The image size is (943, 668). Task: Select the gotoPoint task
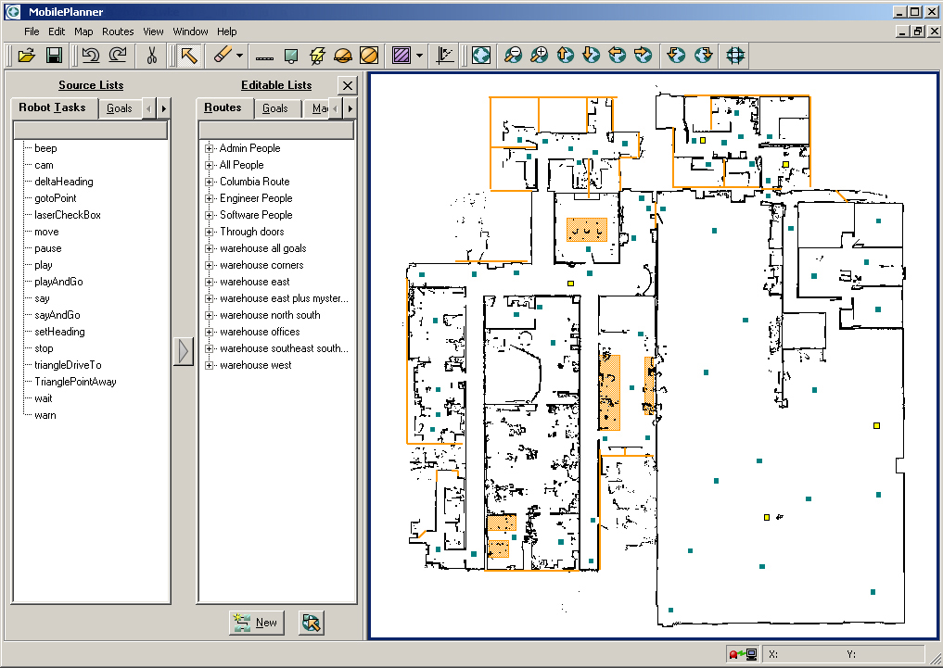(56, 198)
